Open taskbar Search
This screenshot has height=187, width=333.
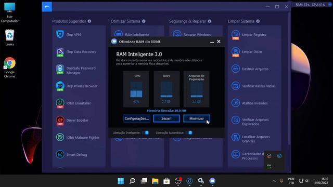(132, 181)
